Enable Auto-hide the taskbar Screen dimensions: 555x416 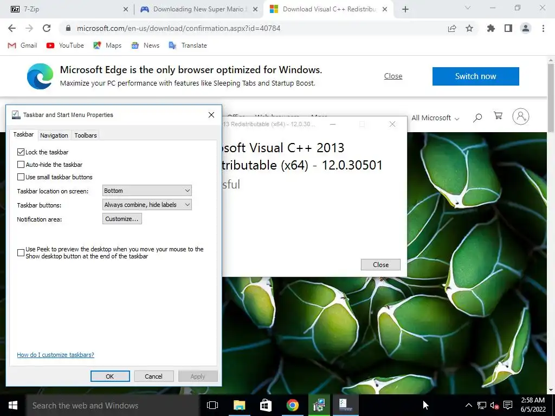[x=21, y=165]
